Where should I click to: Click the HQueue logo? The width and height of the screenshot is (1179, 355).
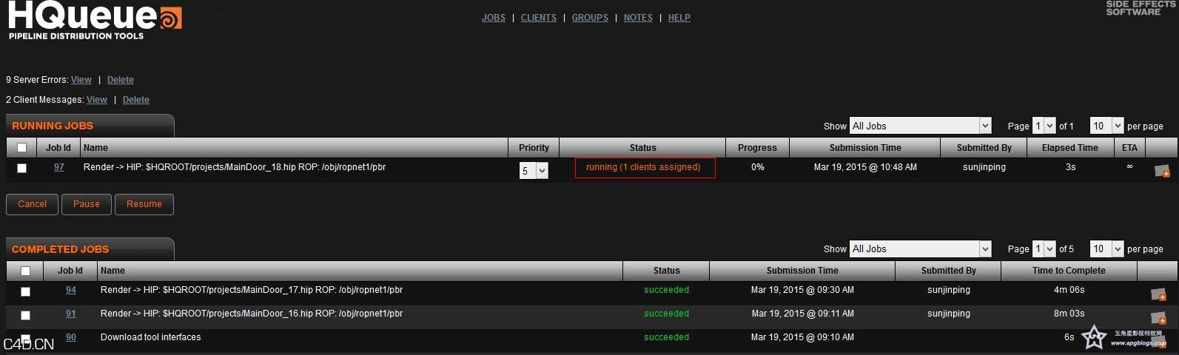(x=94, y=20)
